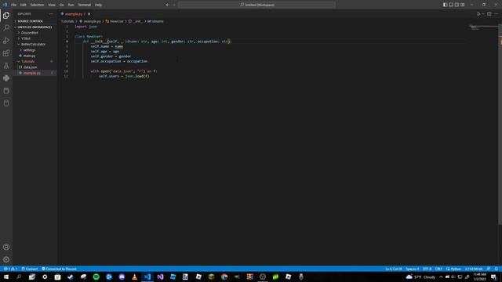Open main.py in the explorer

point(29,56)
